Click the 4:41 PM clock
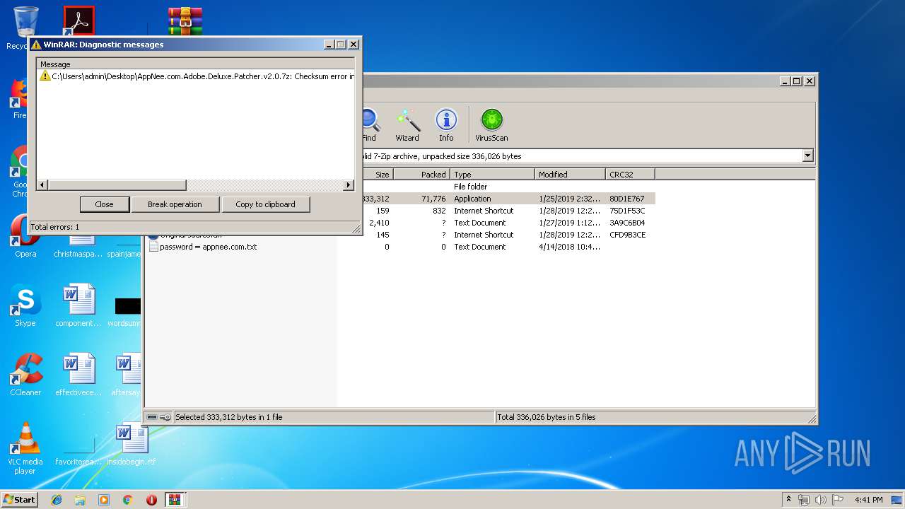Screen dimensions: 905x509 pos(868,500)
